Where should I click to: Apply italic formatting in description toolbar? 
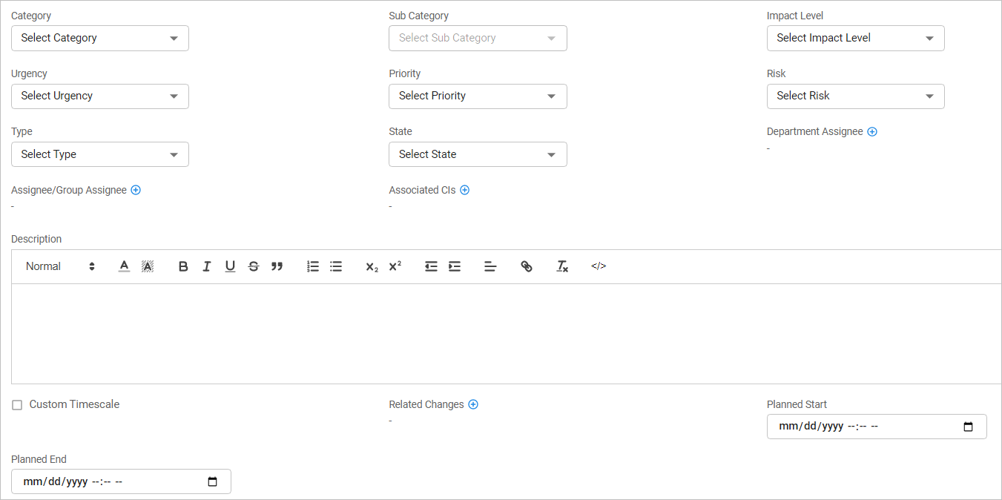click(207, 266)
